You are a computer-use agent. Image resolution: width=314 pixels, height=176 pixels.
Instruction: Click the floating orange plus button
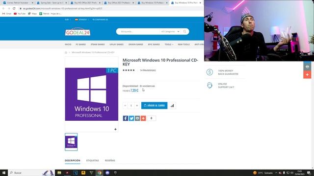[307, 75]
